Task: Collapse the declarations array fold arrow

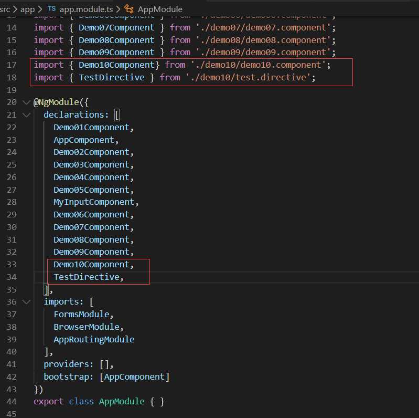Action: pyautogui.click(x=26, y=115)
